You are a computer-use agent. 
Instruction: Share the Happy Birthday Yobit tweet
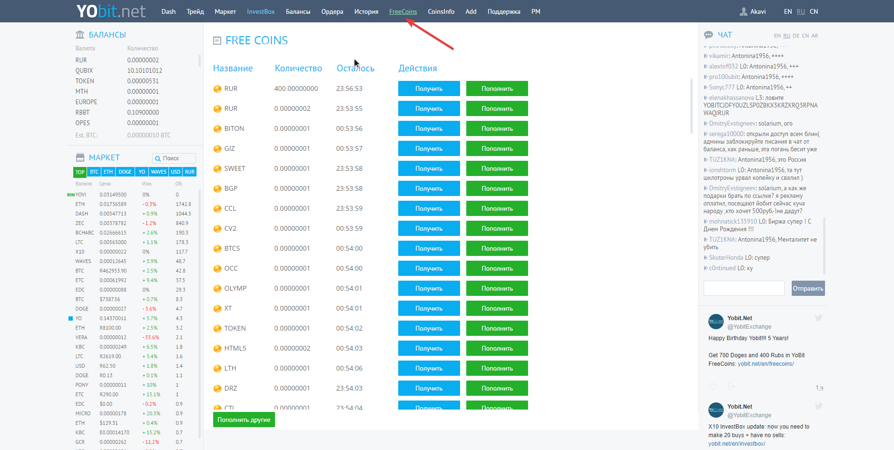coord(731,387)
